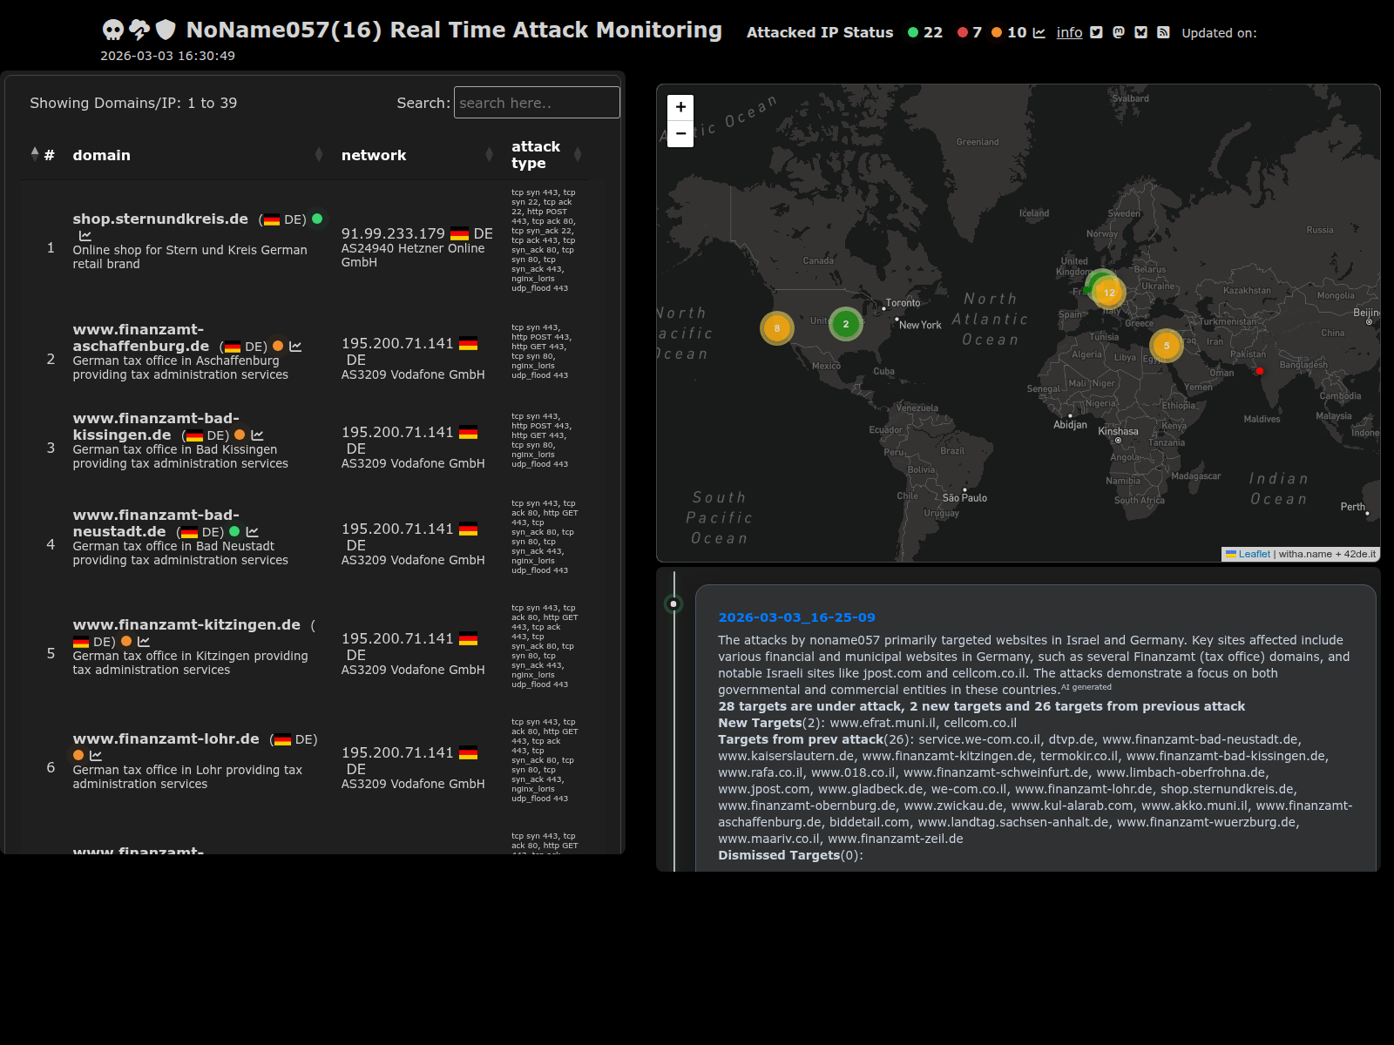This screenshot has width=1394, height=1045.
Task: Open chart icon for www.finanzamt-kitzingen.de
Action: pos(144,642)
